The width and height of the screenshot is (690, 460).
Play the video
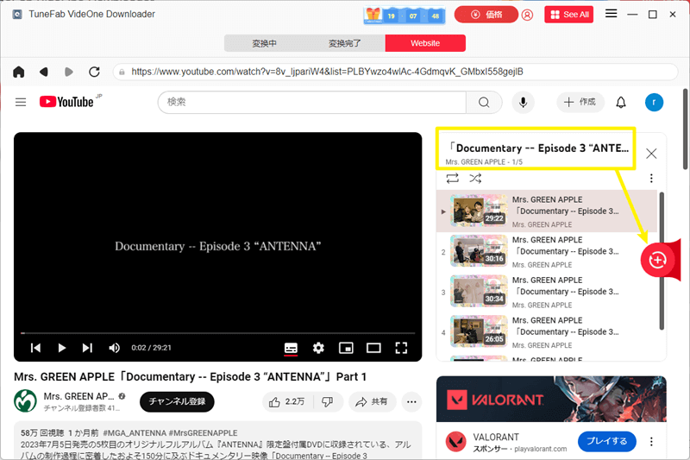[x=61, y=348]
